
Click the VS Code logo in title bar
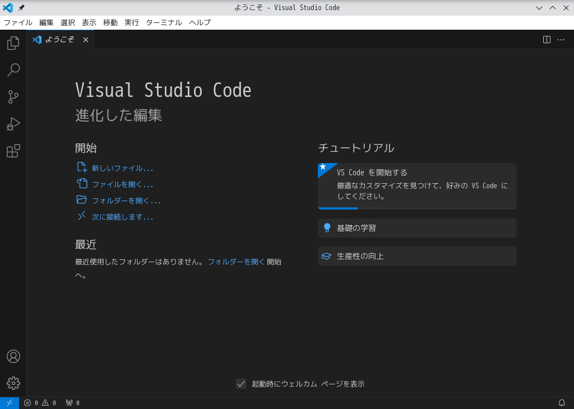pyautogui.click(x=8, y=8)
